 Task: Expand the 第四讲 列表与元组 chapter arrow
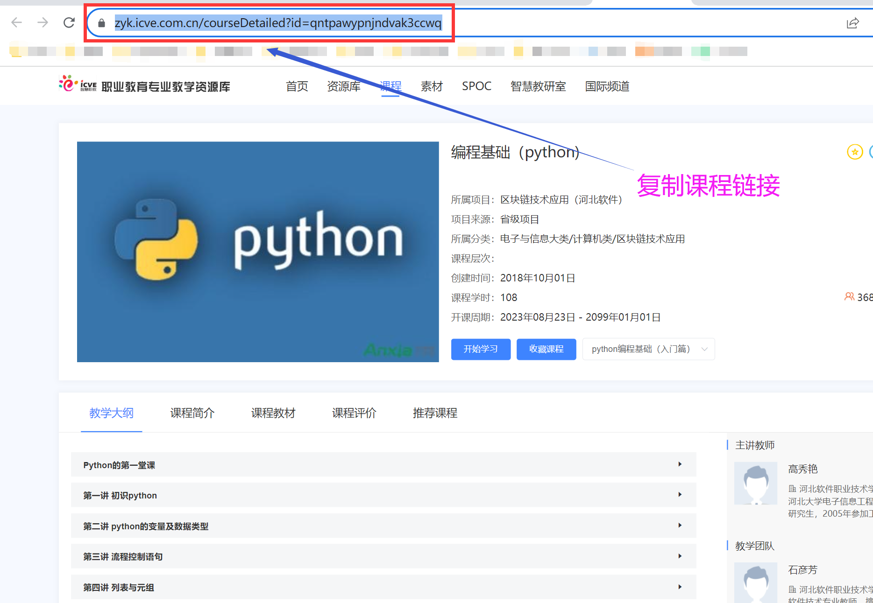pyautogui.click(x=680, y=587)
